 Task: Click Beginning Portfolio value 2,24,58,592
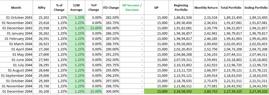point(181,91)
